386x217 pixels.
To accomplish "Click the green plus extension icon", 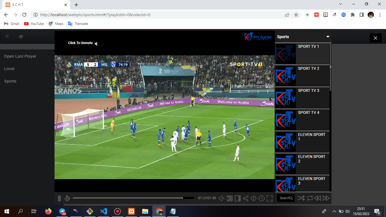I will click(x=307, y=15).
